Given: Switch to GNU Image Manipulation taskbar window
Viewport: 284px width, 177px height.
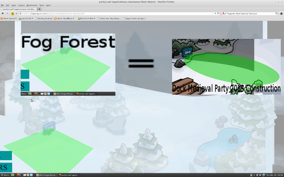Looking at the screenshot, I should click(47, 175).
